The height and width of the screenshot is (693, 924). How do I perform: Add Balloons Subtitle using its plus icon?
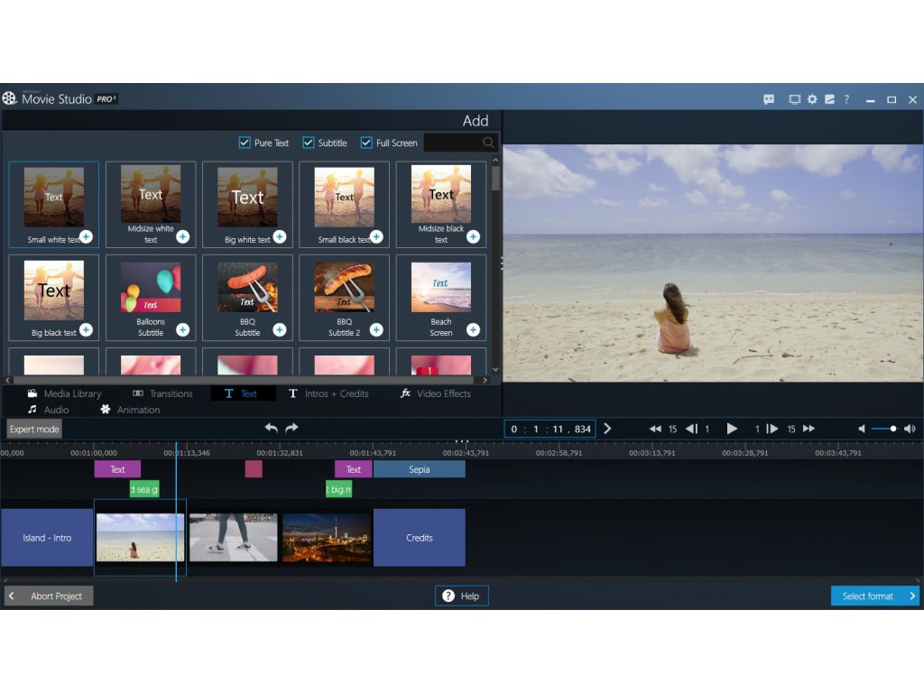coord(182,329)
